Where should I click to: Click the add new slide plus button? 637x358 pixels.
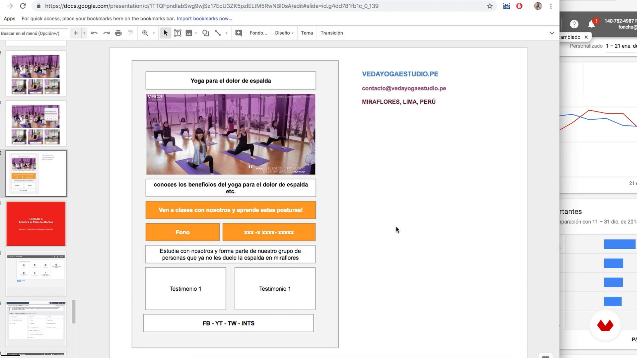pos(76,33)
